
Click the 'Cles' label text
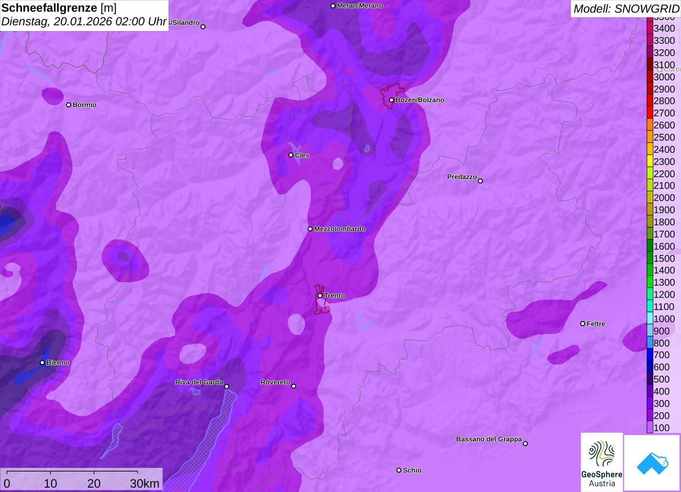coord(302,155)
